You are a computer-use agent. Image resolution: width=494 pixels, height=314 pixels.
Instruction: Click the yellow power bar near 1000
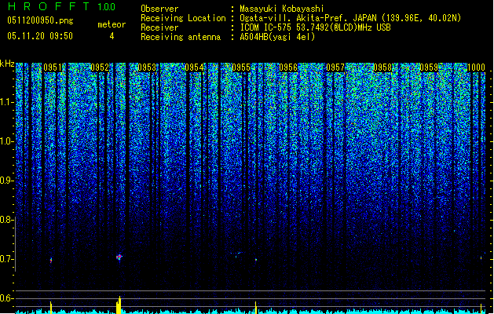pos(481,309)
